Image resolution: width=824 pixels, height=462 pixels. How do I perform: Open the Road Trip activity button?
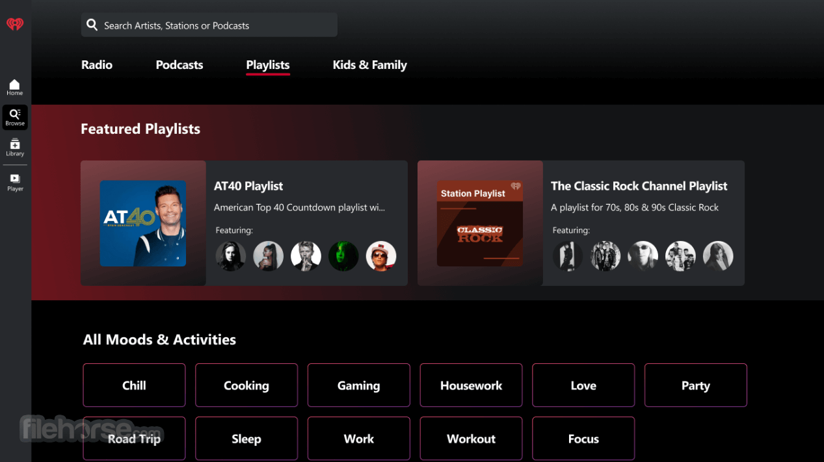pyautogui.click(x=134, y=439)
